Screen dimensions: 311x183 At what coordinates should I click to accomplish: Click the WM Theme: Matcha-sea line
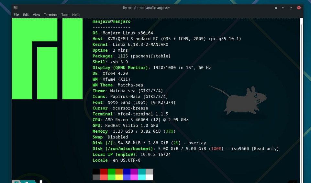coord(118,85)
